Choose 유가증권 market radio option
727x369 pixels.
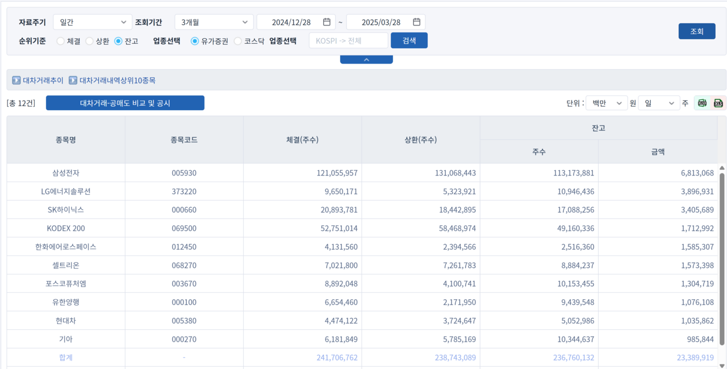[x=195, y=41]
